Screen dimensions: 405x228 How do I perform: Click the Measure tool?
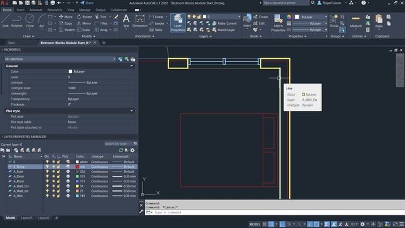356,21
